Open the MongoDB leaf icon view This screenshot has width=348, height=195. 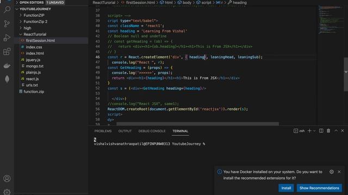[x=7, y=79]
